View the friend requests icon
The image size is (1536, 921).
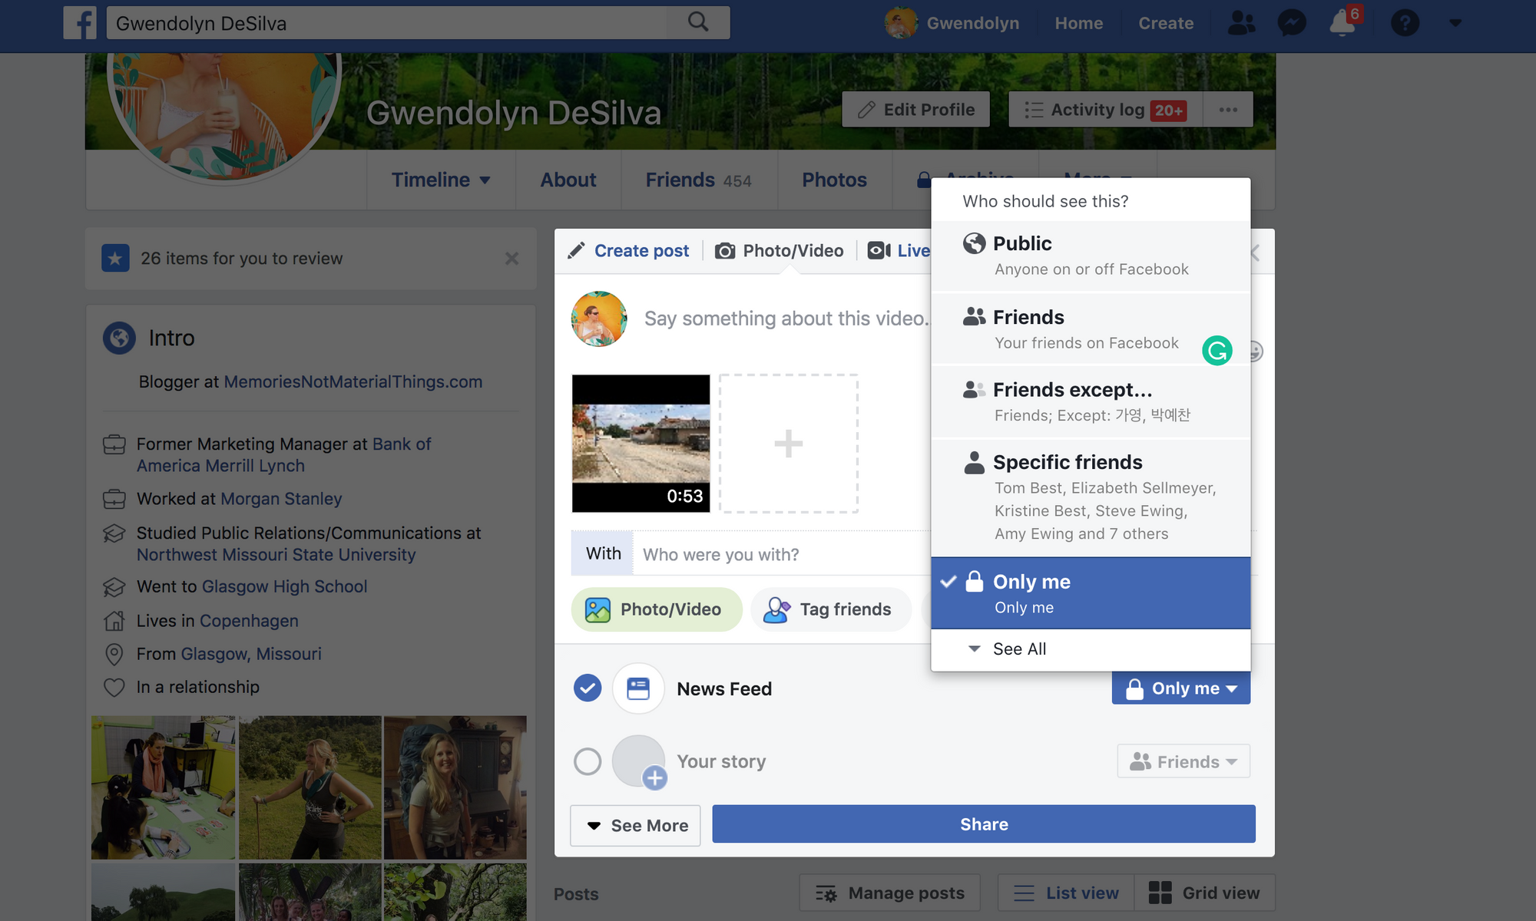coord(1243,22)
